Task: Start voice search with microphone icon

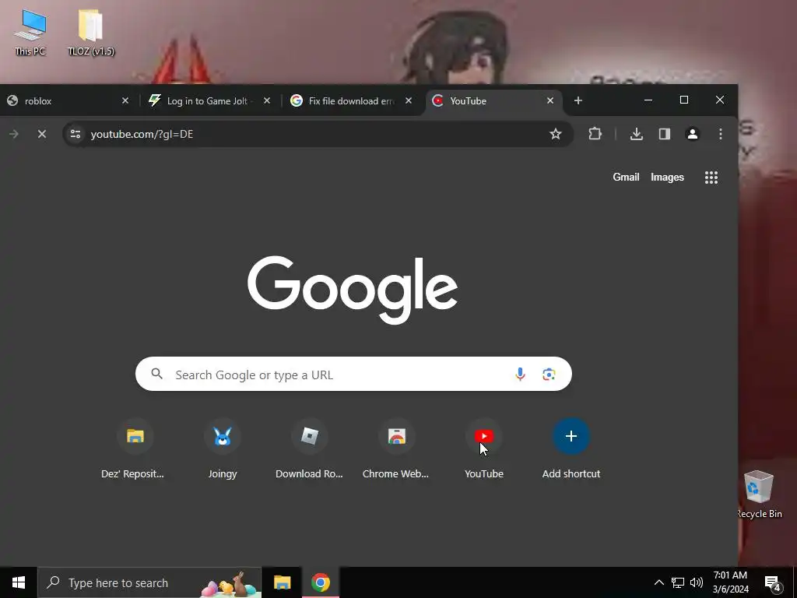Action: point(520,375)
